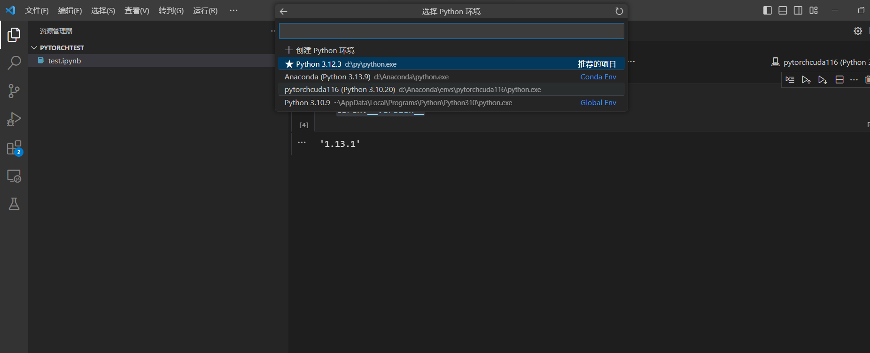
Task: Delete the cell with trash icon
Action: click(x=867, y=80)
